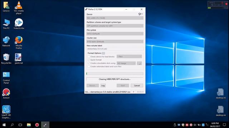Viewport: 229px width, 128px height.
Task: Open the Log window
Action: point(103,85)
